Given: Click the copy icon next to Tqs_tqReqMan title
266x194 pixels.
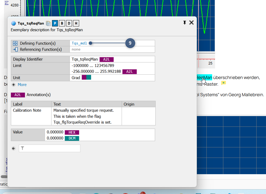Looking at the screenshot, I should pos(48,23).
